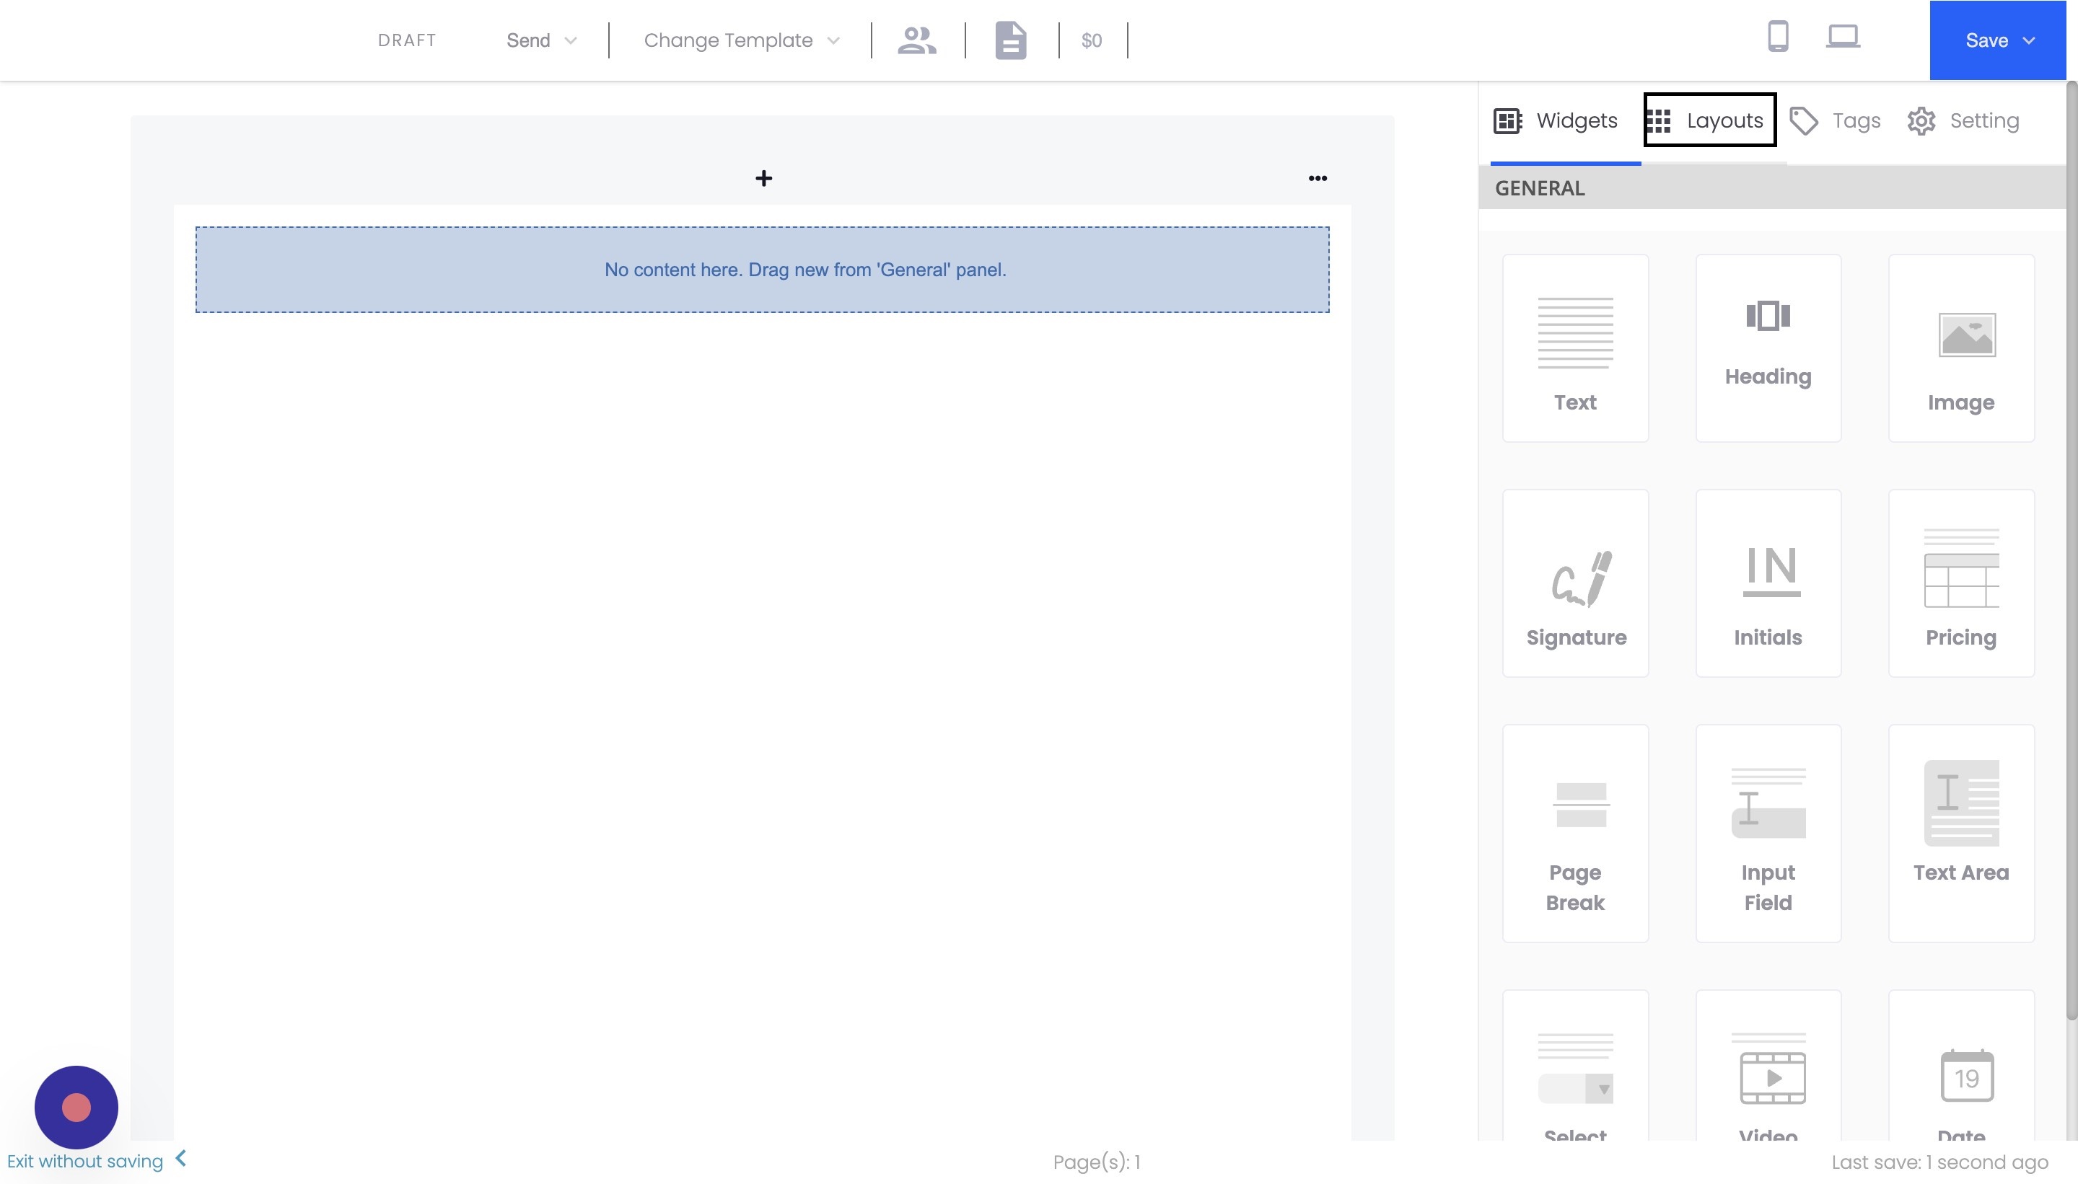
Task: Click Exit without saving link
Action: tap(85, 1160)
